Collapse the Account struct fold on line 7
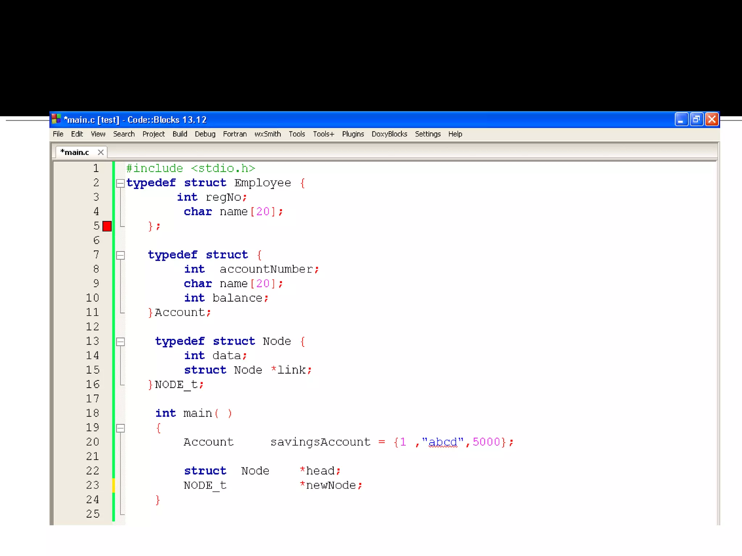 tap(120, 255)
